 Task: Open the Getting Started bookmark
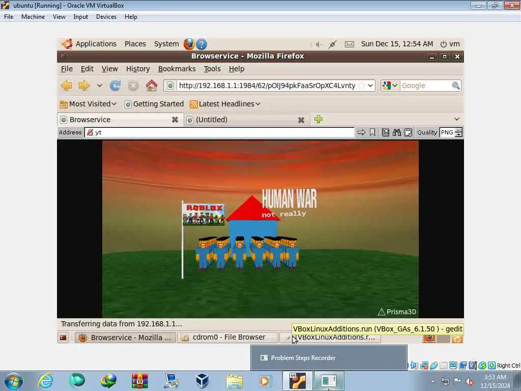coord(154,104)
